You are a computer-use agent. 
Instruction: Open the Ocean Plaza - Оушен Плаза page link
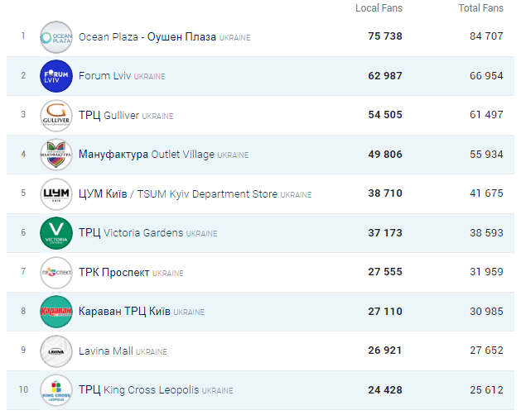pos(147,37)
